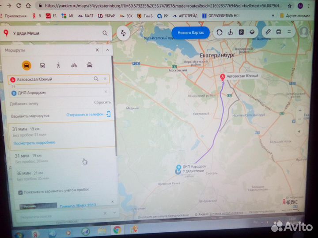Click the 'Посмотреть подробнее' link

[34, 143]
